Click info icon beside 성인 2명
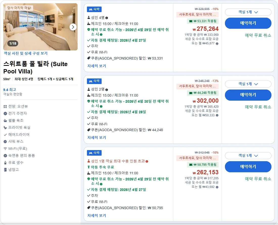Screen dimensions: 278x225 (107, 90)
